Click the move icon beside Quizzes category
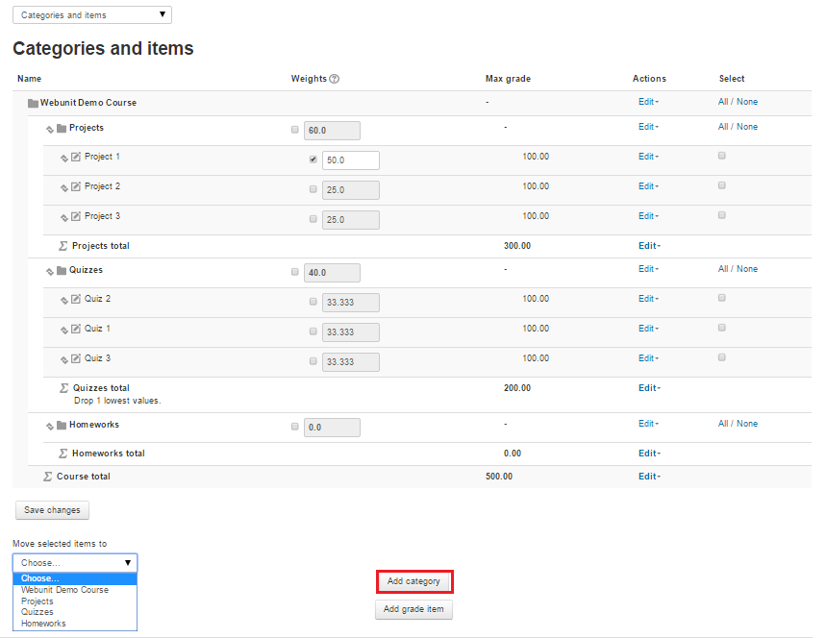827x638 pixels. [x=49, y=271]
